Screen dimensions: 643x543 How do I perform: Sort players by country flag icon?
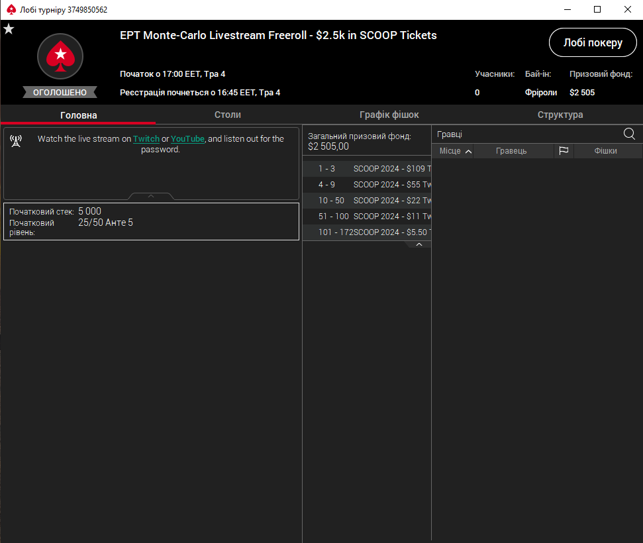click(564, 151)
